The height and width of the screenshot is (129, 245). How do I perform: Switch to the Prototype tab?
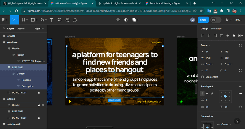click(x=216, y=29)
